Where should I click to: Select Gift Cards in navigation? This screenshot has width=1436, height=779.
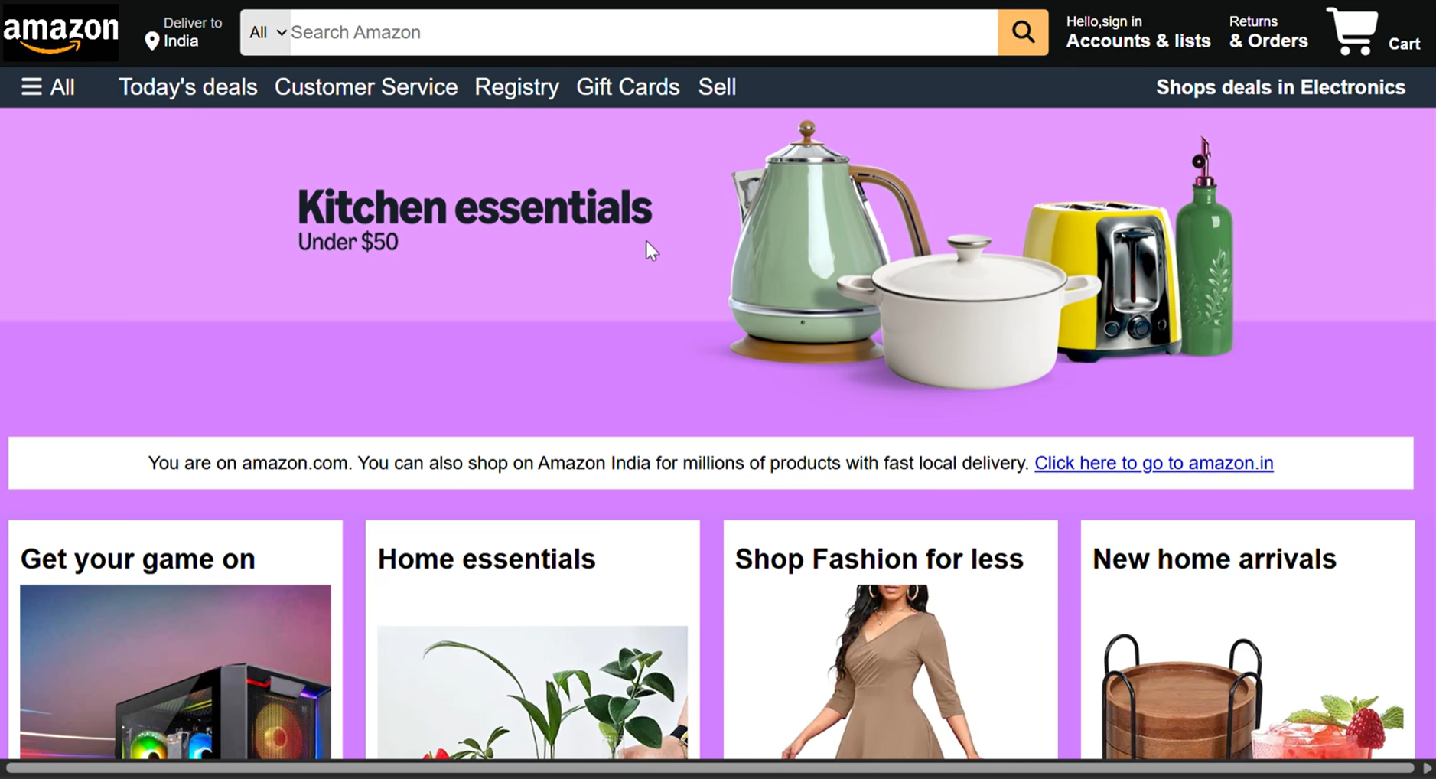pos(627,87)
